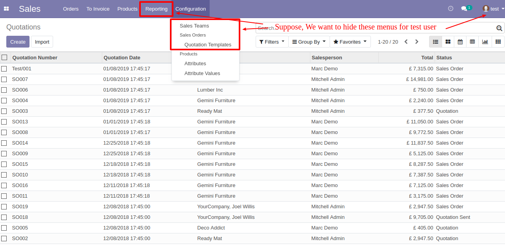Viewport: 505px width, 246px height.
Task: Tick the select-all header checkbox
Action: click(x=4, y=57)
